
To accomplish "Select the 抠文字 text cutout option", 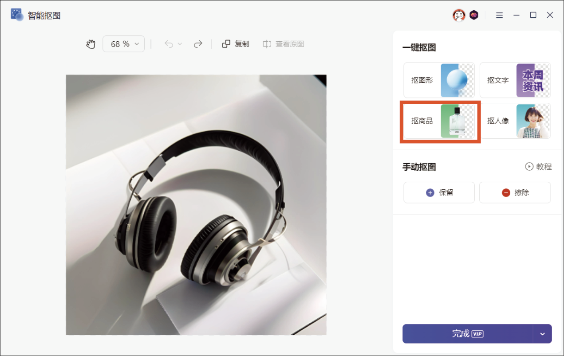I will pyautogui.click(x=515, y=80).
